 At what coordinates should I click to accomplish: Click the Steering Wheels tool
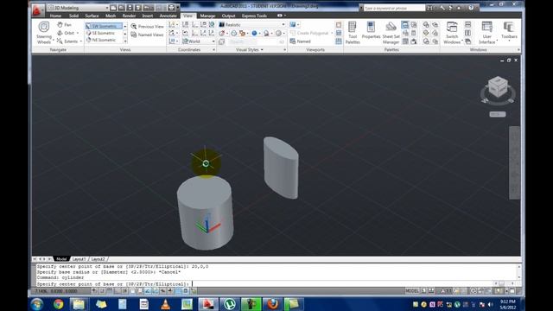coord(44,33)
